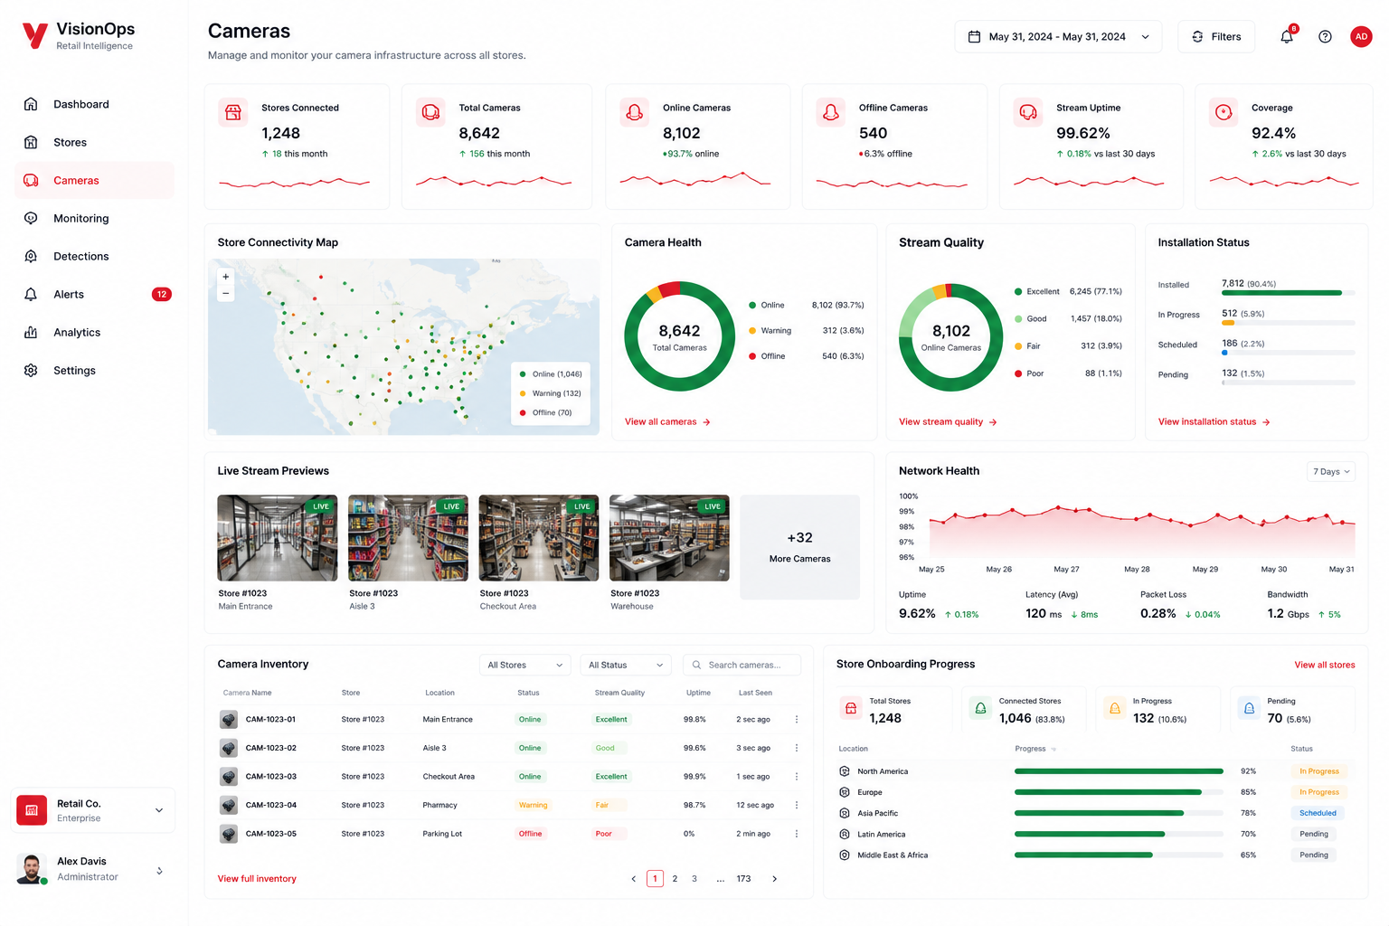The width and height of the screenshot is (1389, 926).
Task: Open View stream quality link
Action: pos(948,421)
